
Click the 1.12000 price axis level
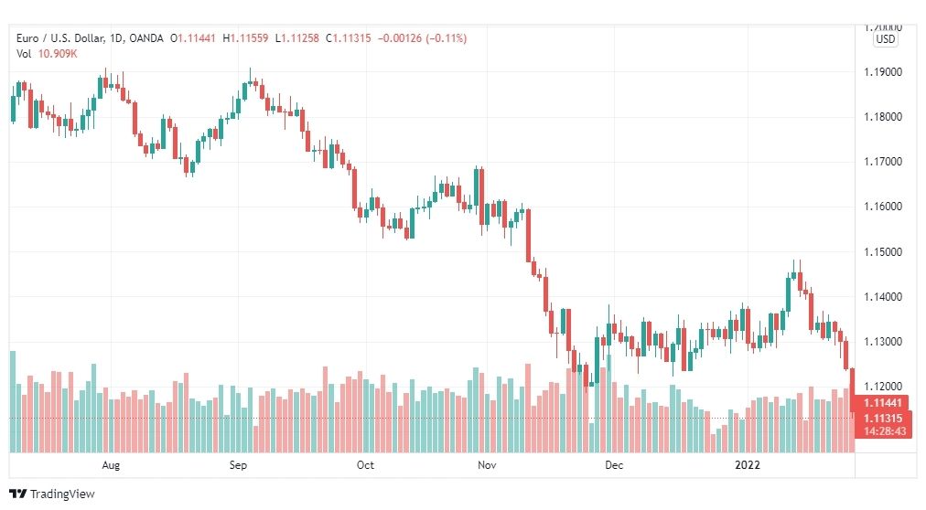883,387
